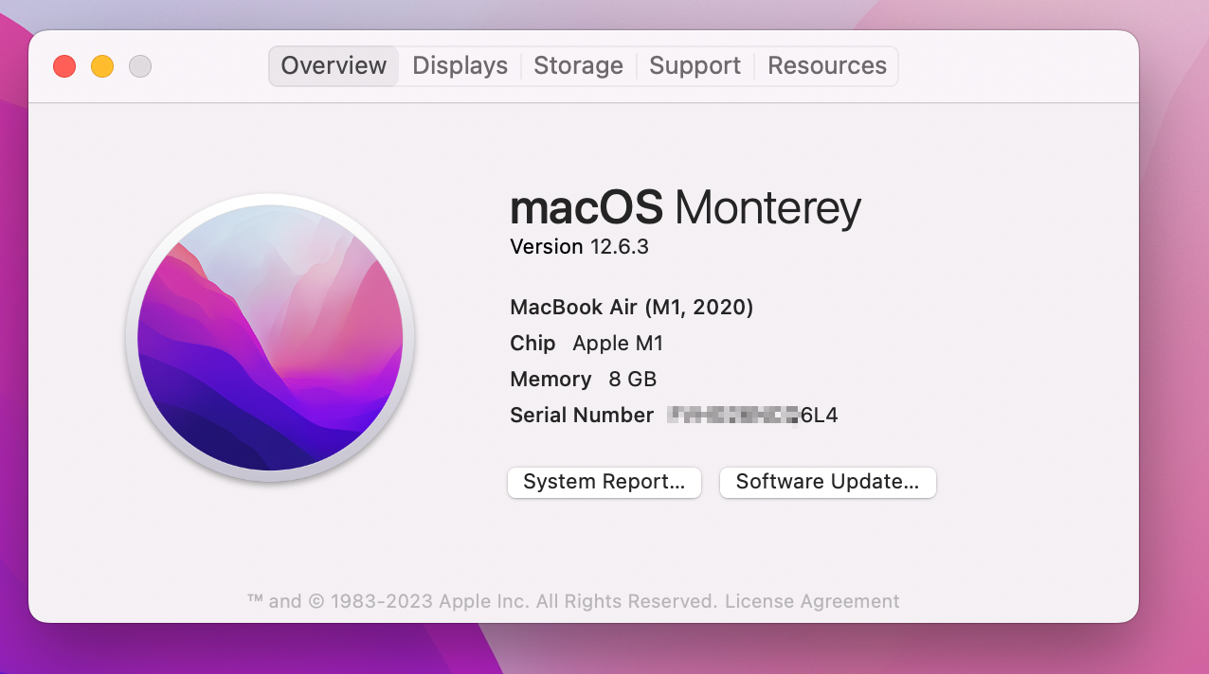
Task: Click the desktop wallpaper outside the window
Action: [x=1173, y=379]
